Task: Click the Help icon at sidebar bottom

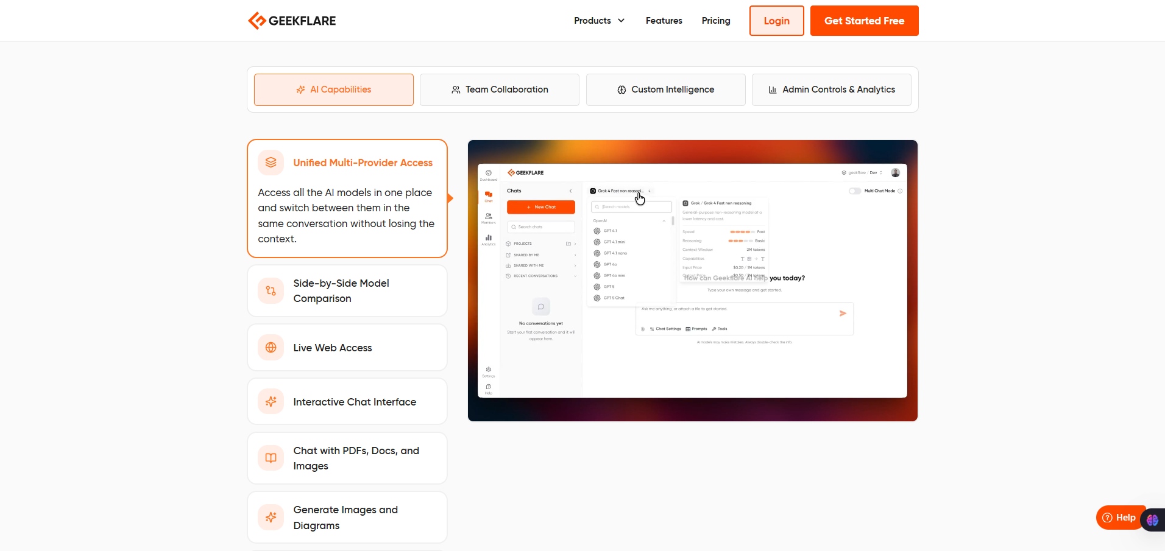Action: coord(488,386)
